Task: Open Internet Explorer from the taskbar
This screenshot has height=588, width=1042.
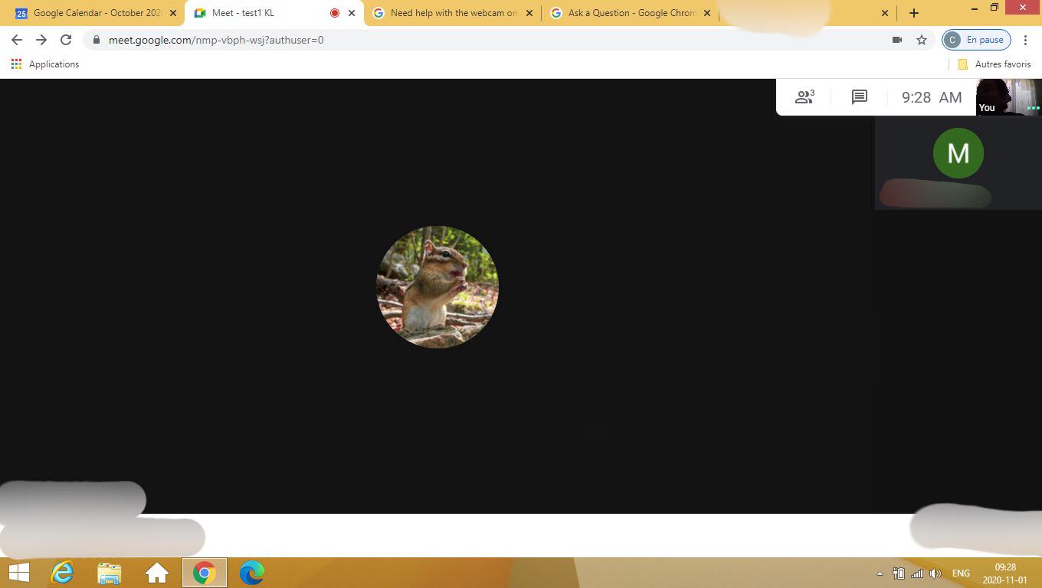Action: [62, 573]
